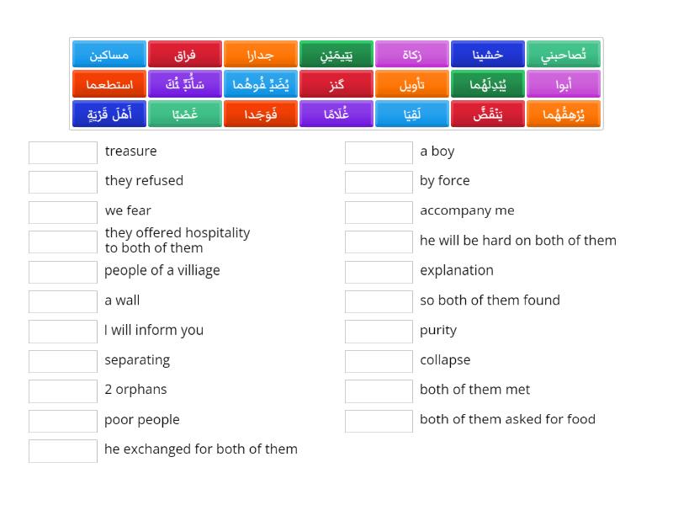The image size is (673, 505).
Task: Click the blank box beside a wall
Action: [x=62, y=301]
